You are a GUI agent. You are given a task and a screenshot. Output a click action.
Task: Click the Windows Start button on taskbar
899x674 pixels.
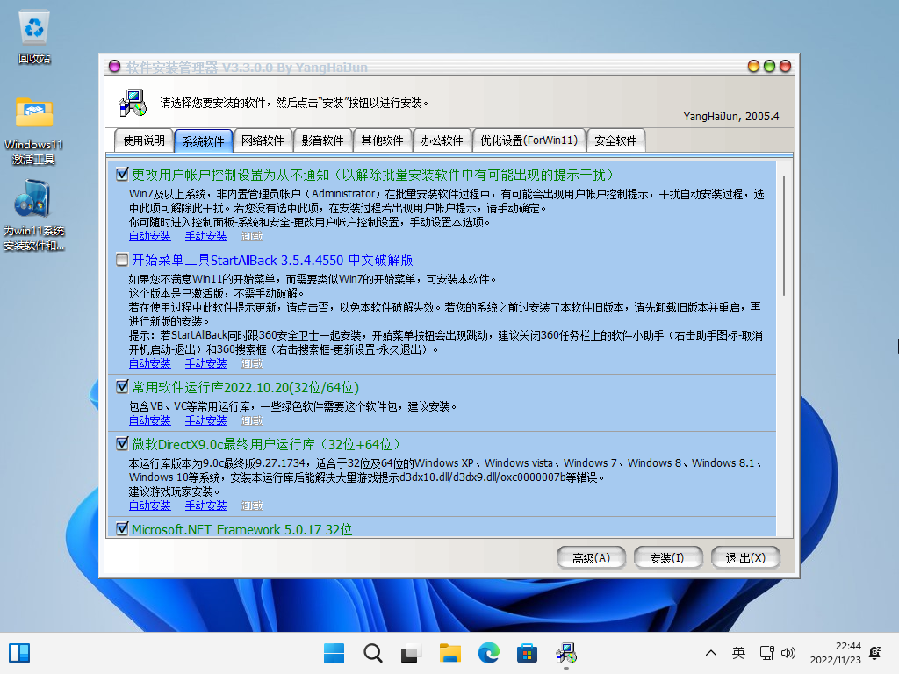334,653
